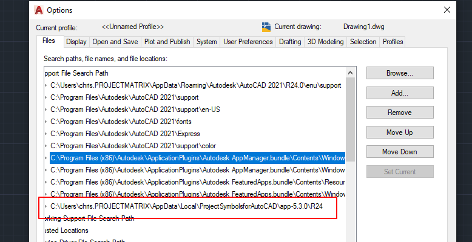Expand the Roaming AutoCAD 2021 enu support path
The image size is (472, 242).
click(46, 85)
